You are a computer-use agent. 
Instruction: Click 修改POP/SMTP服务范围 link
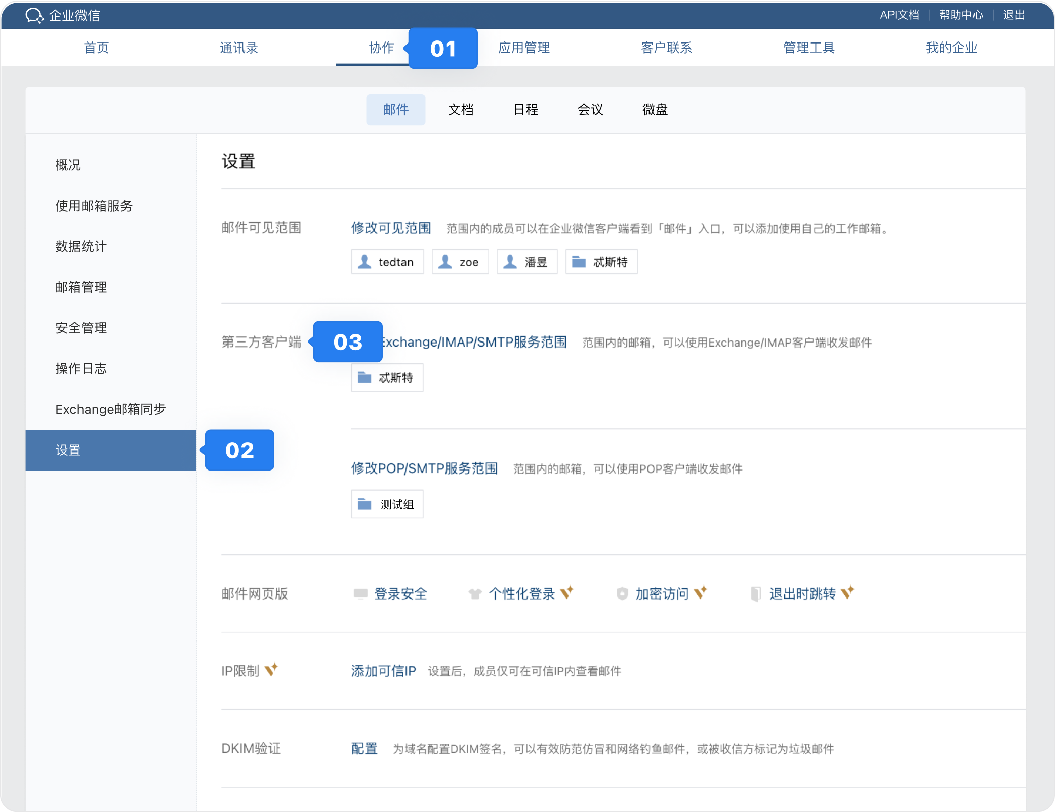click(x=424, y=468)
